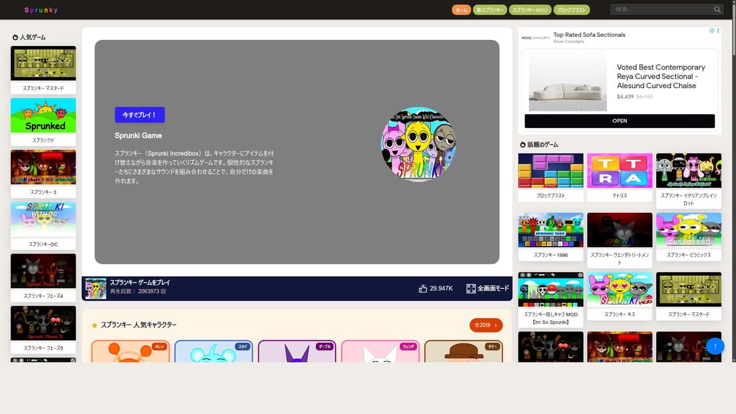Click the 全画面モード label

[x=493, y=288]
